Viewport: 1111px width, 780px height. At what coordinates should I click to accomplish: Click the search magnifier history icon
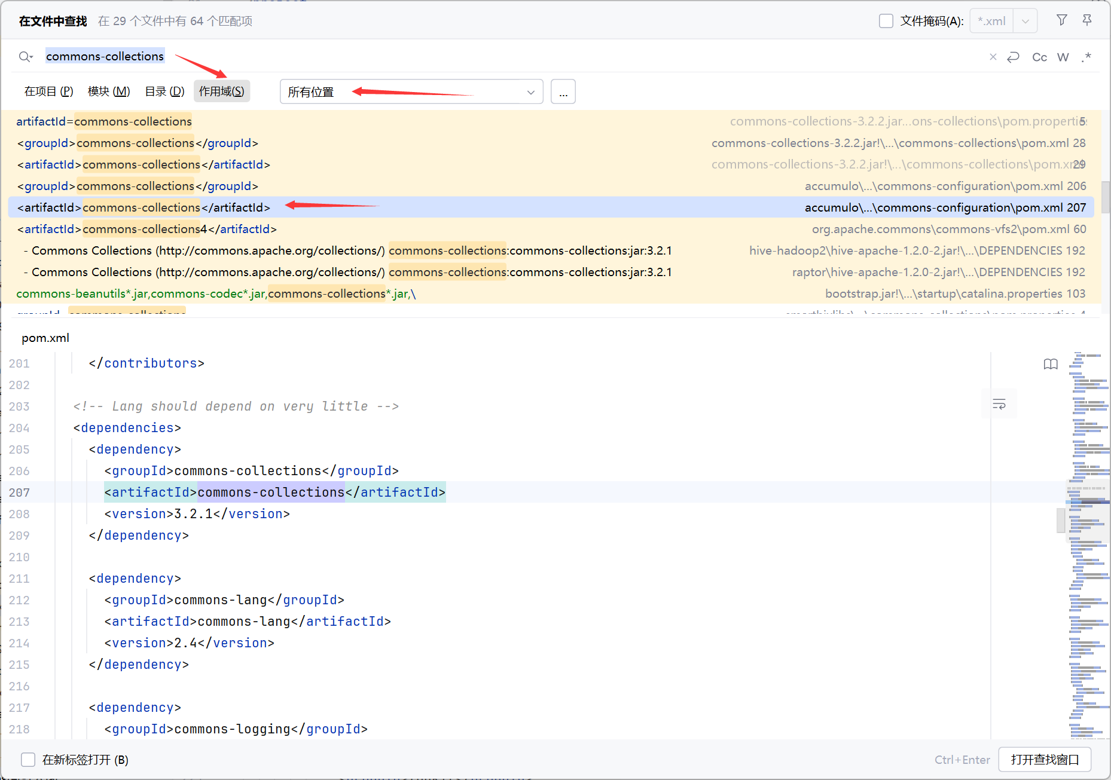click(x=25, y=57)
